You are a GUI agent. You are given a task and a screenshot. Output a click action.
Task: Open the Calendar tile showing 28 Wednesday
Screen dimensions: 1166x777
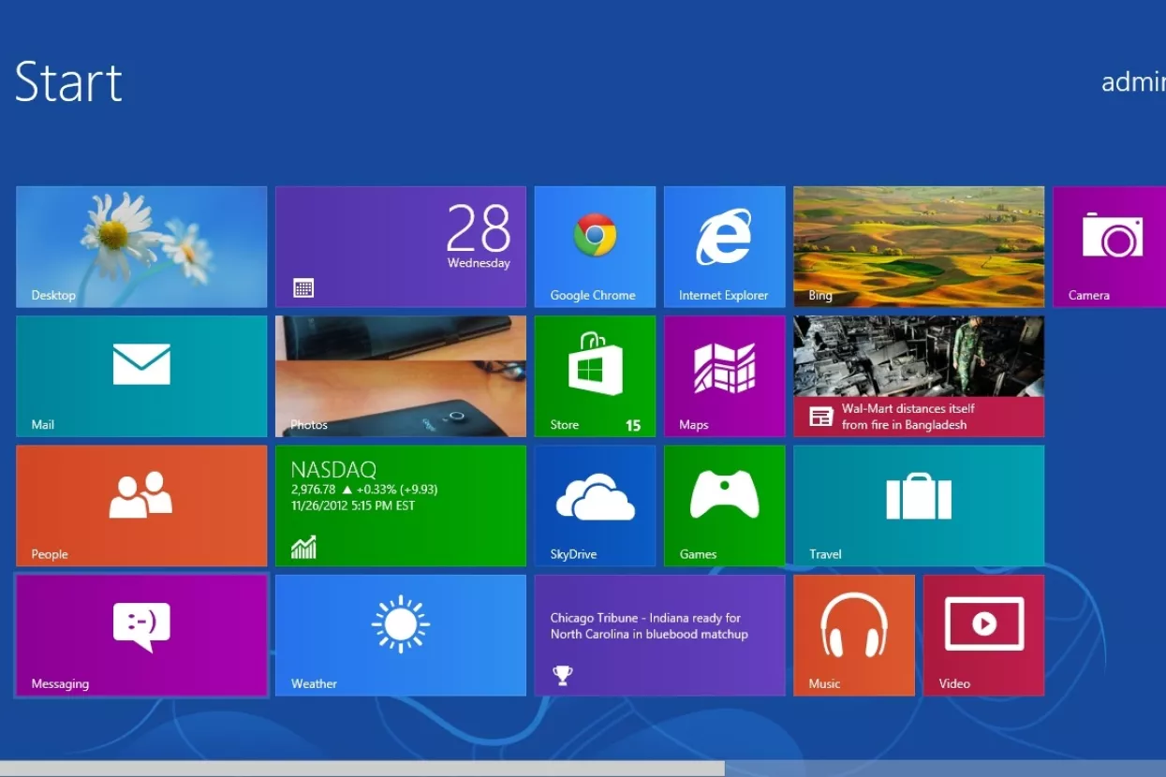[x=401, y=247]
